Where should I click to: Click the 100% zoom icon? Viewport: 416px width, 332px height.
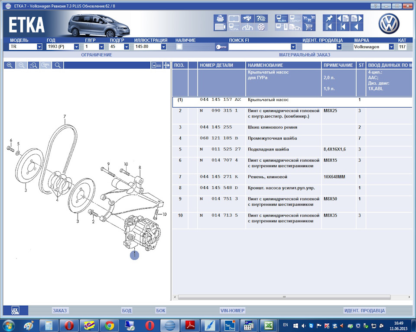tap(45, 65)
